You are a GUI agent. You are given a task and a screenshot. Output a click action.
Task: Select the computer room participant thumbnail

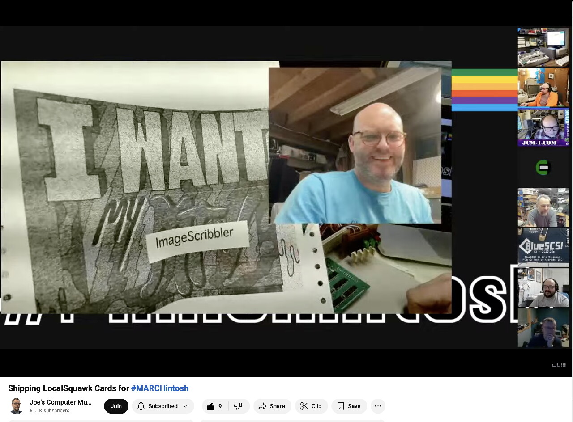[543, 47]
